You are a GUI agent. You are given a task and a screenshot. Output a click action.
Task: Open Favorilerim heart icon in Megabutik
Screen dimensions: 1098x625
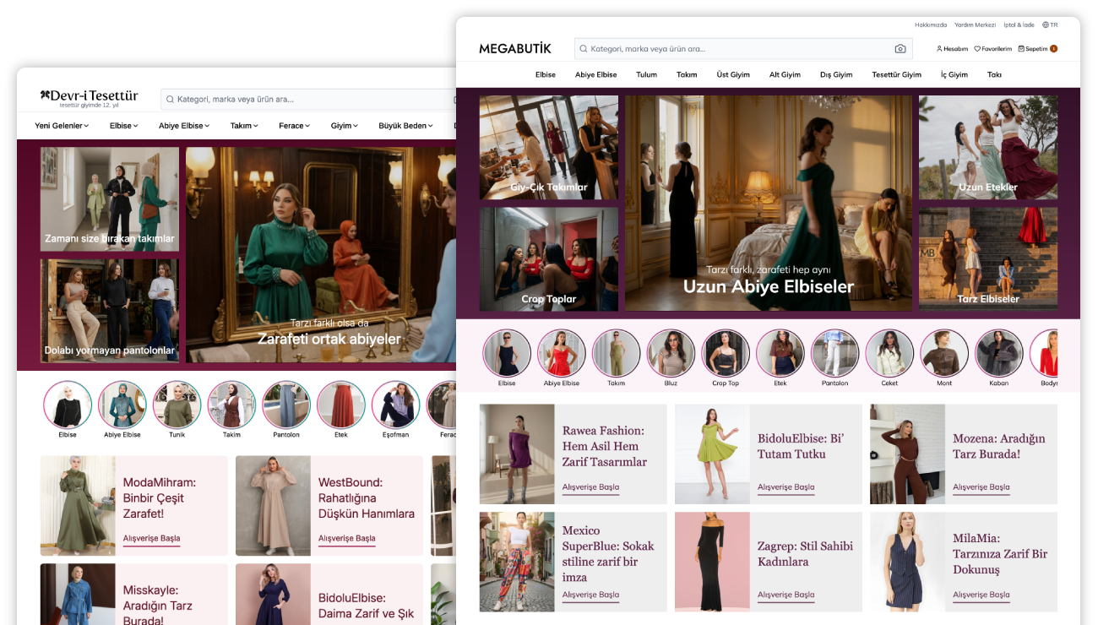992,49
